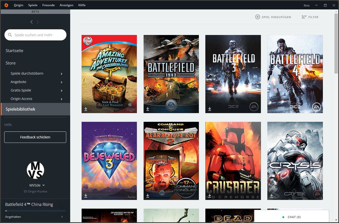Expand the Origin Access chevron

62,99
